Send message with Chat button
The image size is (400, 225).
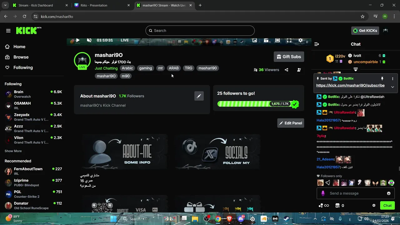coord(387,206)
